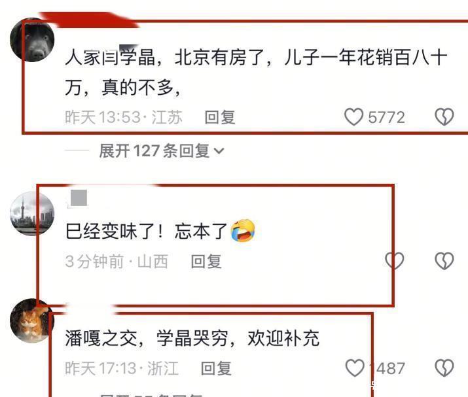
Task: Dislike the 已经变味了 comment
Action: (x=444, y=261)
